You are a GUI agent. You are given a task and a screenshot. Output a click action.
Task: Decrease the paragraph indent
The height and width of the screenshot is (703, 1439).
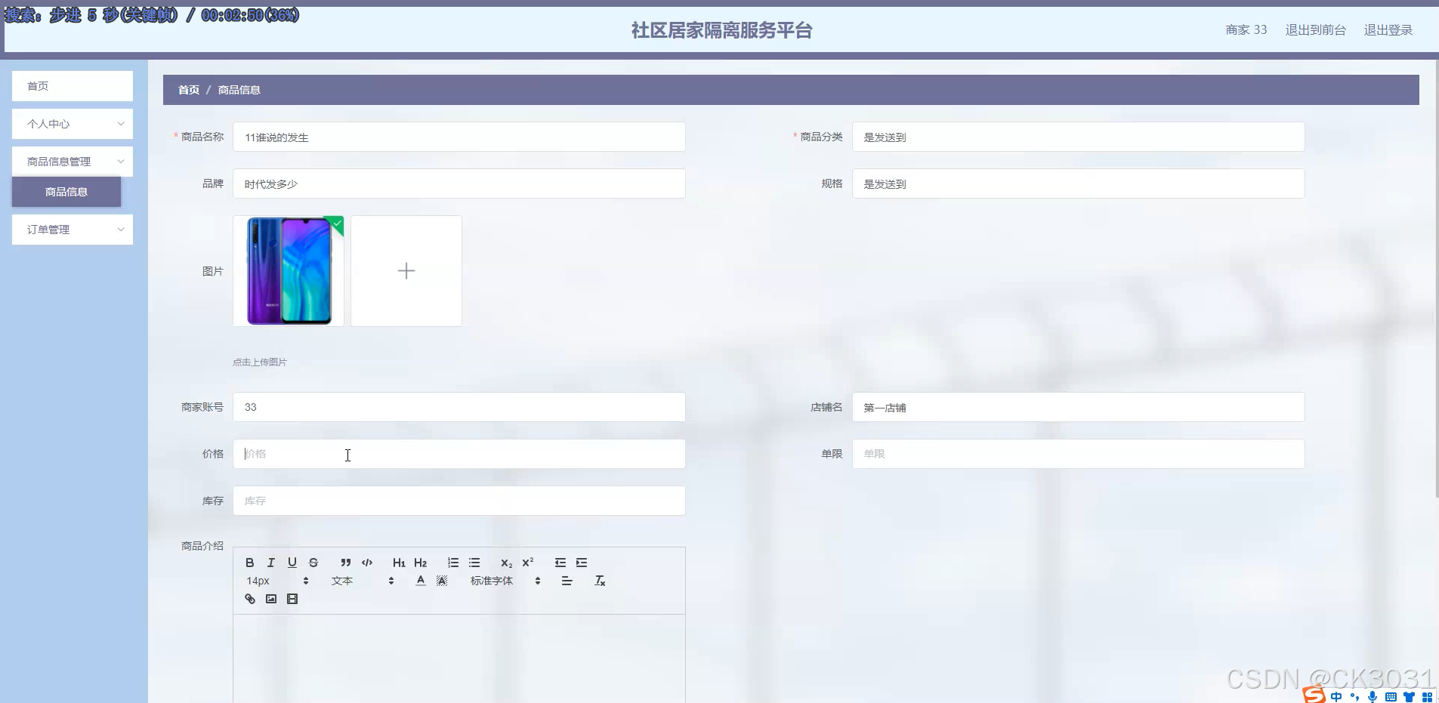[x=560, y=563]
